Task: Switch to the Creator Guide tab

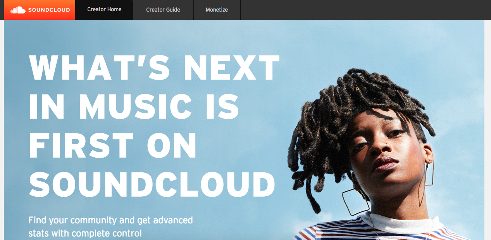Action: click(x=163, y=10)
